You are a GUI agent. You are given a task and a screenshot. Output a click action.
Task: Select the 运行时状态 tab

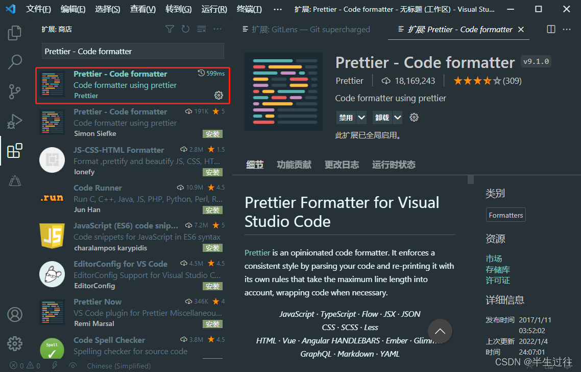pos(394,165)
